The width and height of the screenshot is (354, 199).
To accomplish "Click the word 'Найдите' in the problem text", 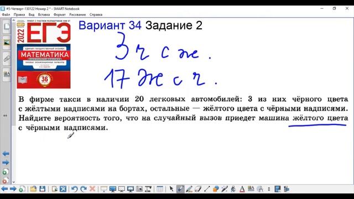I will (x=34, y=118).
